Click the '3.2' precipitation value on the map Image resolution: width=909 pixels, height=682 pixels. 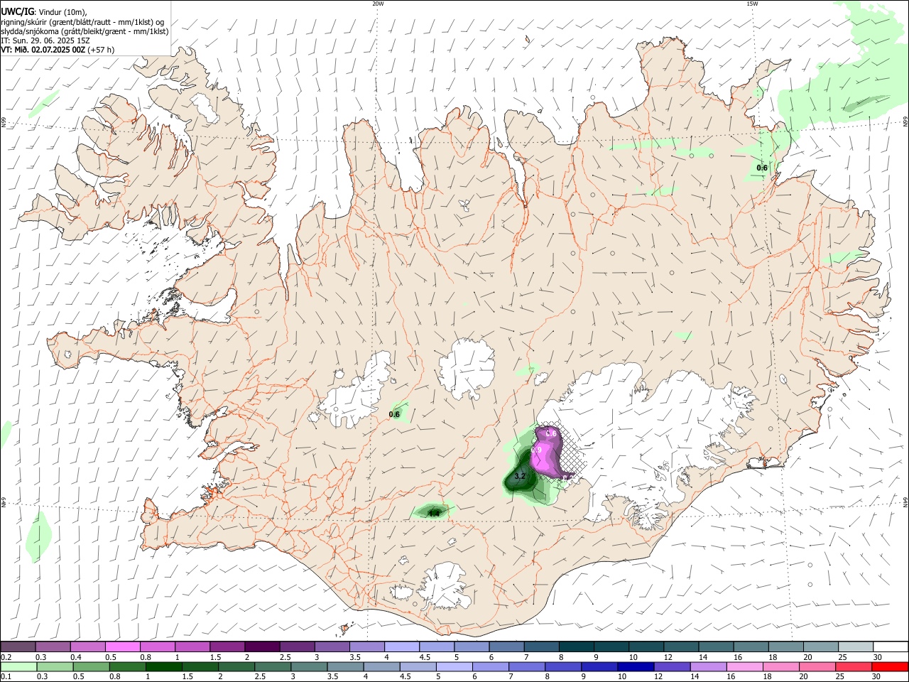click(520, 476)
